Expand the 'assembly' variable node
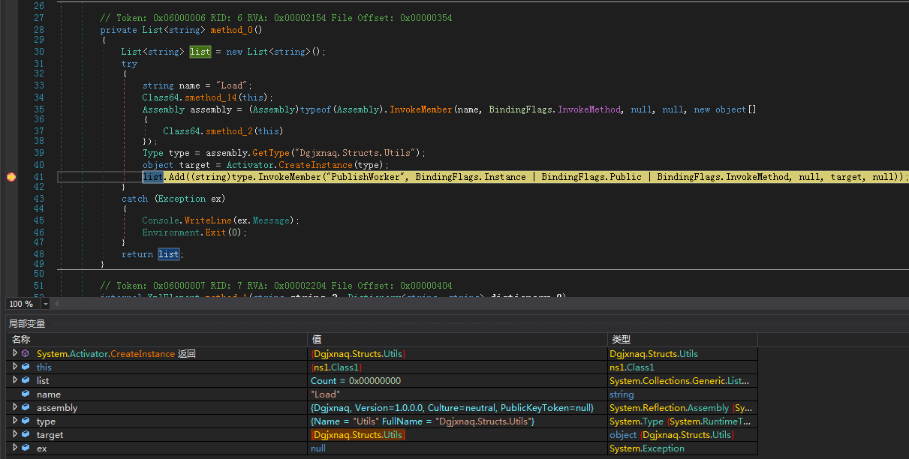Screen dimensions: 909x459 [14, 407]
